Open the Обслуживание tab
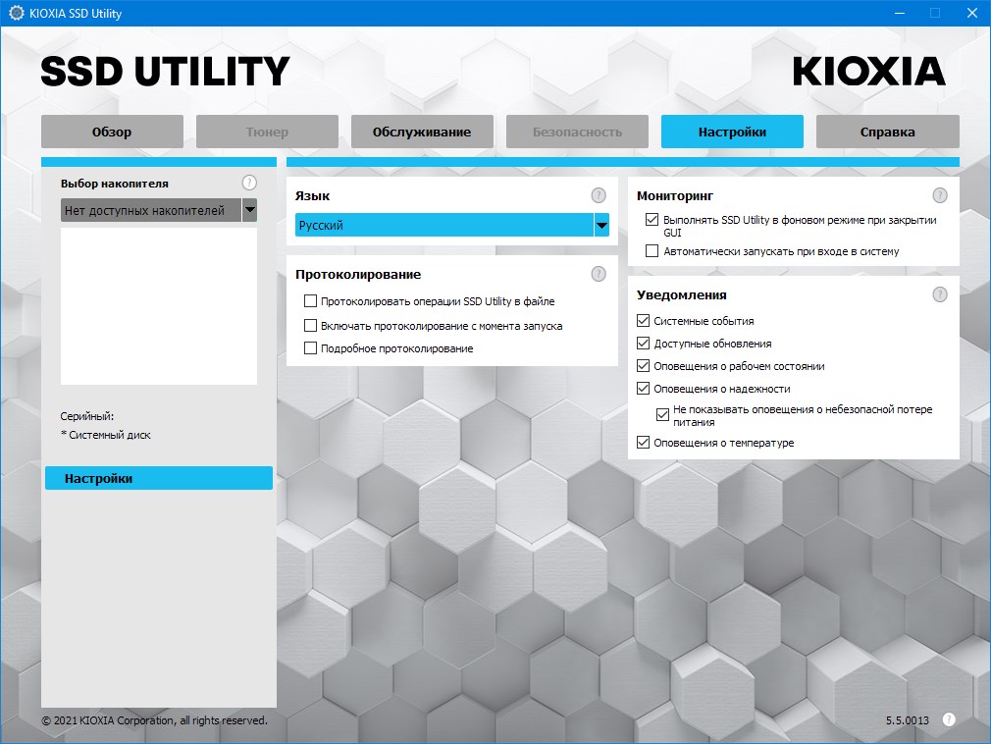 422,131
